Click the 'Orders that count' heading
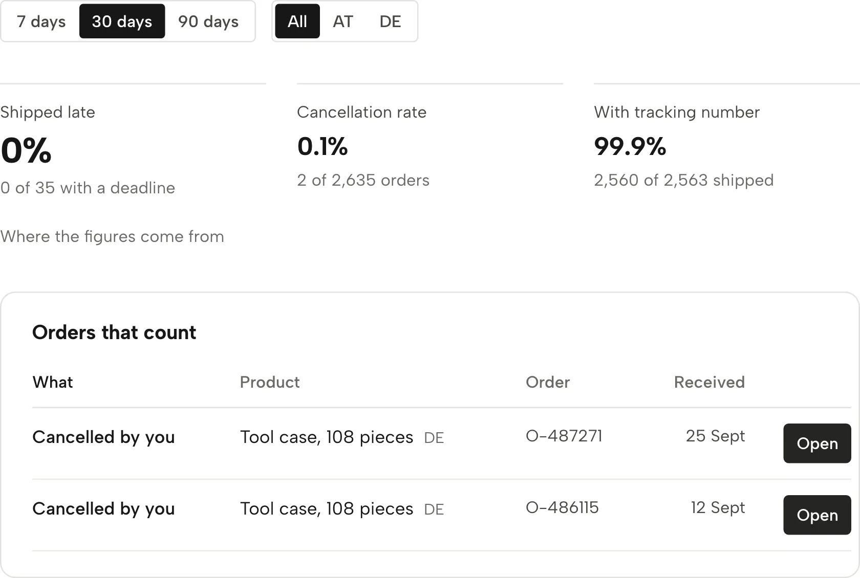The width and height of the screenshot is (860, 578). click(114, 332)
